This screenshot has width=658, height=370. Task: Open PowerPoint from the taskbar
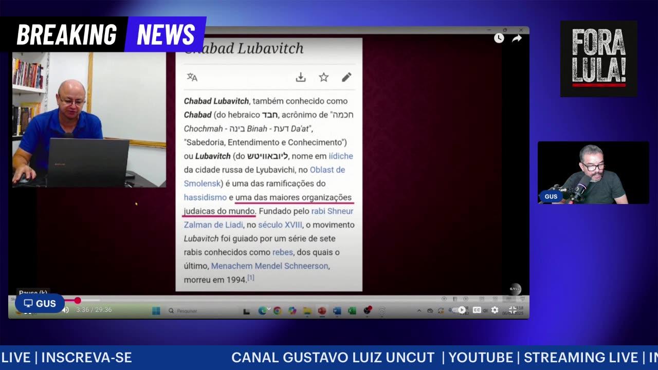[x=322, y=310]
